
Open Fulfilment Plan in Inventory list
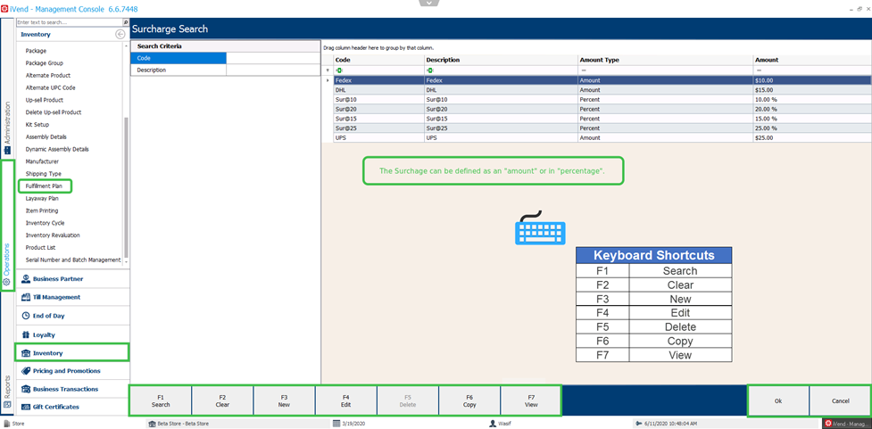(44, 186)
